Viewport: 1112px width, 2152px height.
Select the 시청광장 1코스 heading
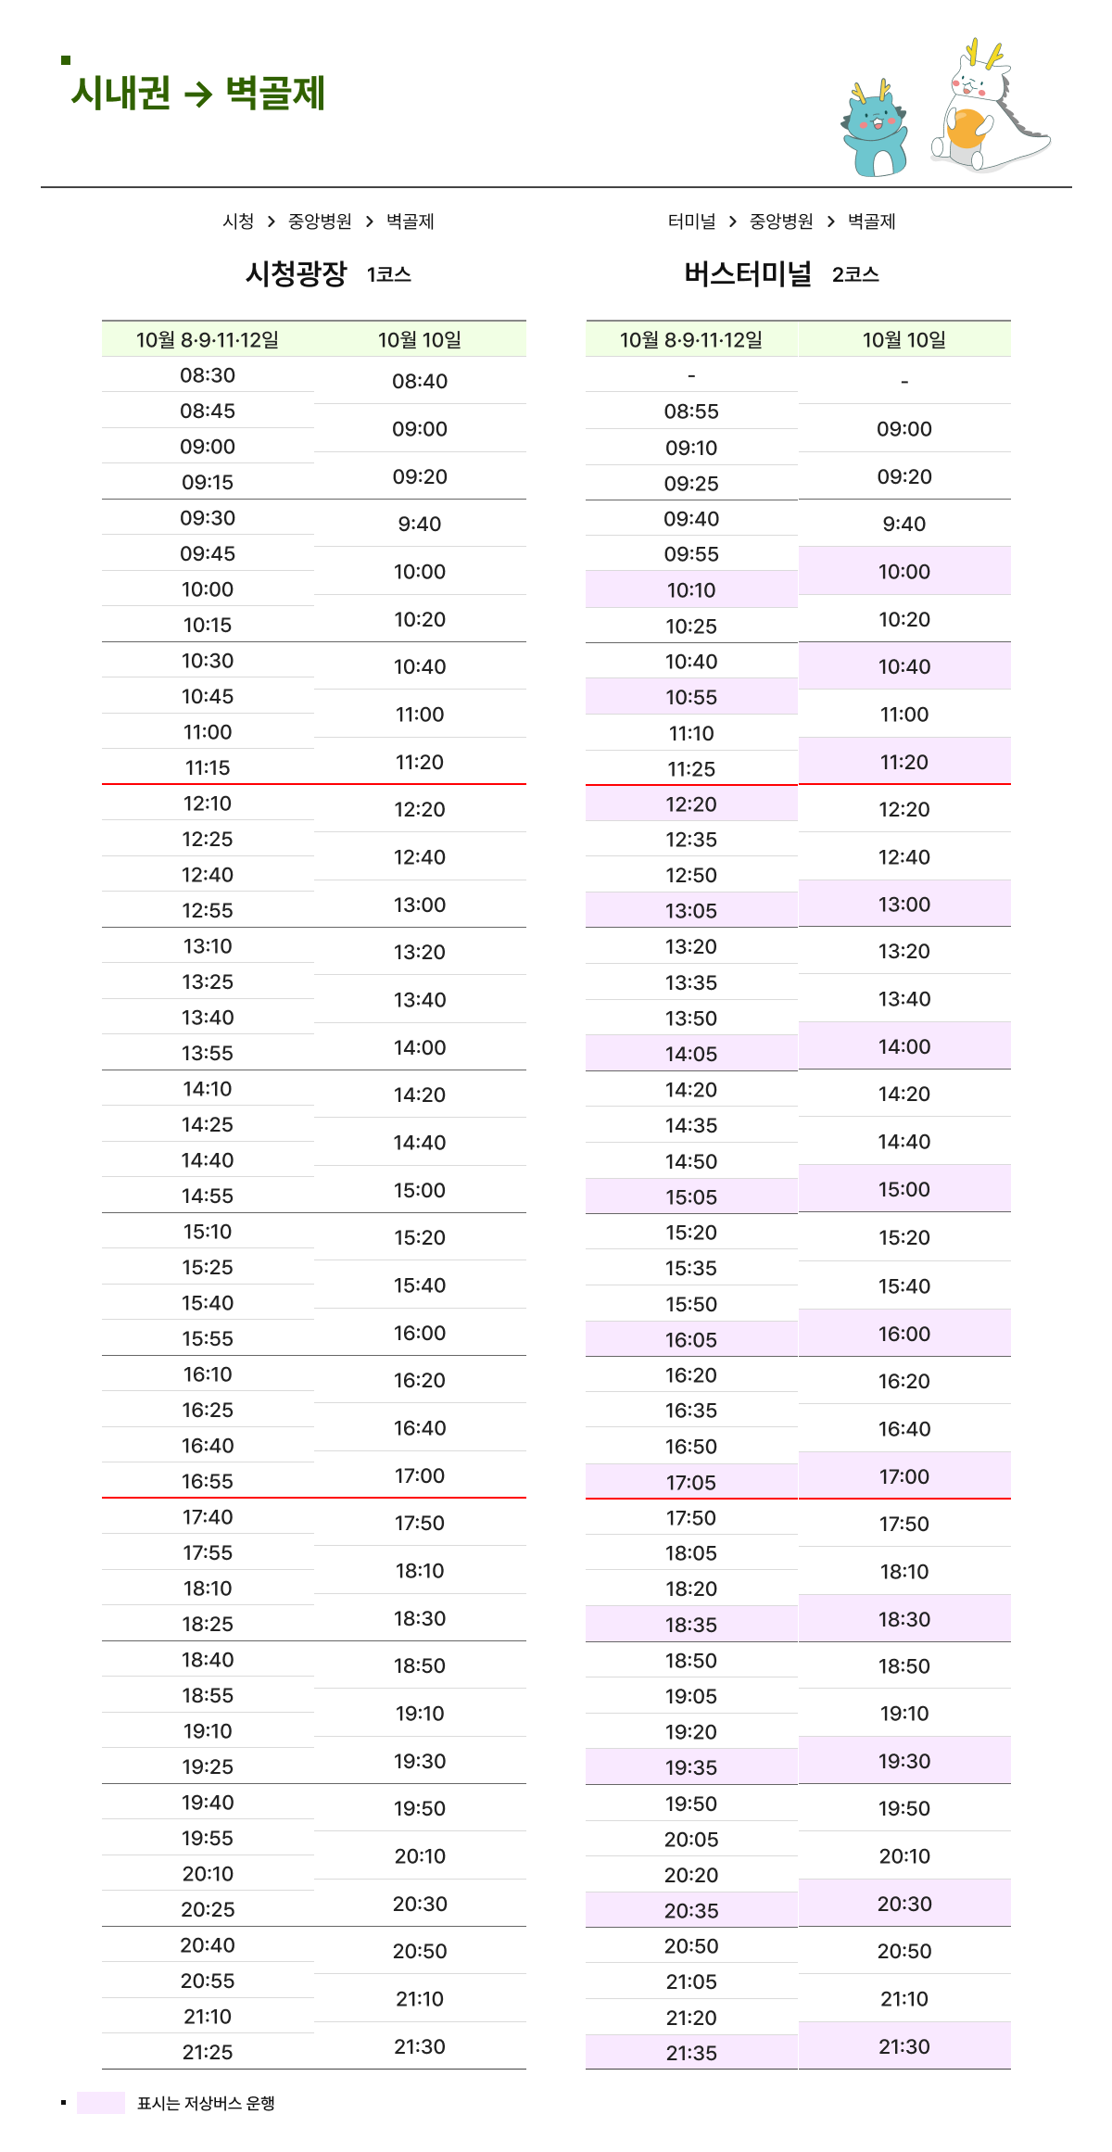click(x=328, y=273)
